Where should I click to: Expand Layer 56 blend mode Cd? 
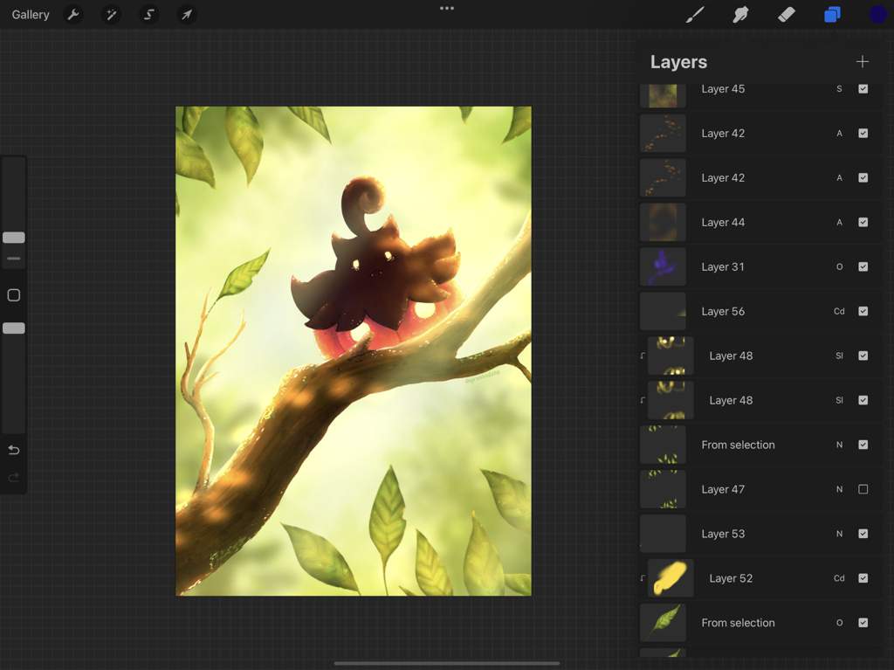tap(839, 311)
